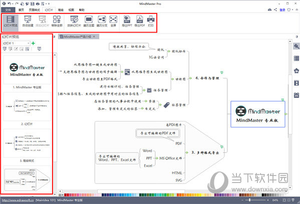Click the quick access print icon
This screenshot has height=204, width=300.
(x=38, y=3)
